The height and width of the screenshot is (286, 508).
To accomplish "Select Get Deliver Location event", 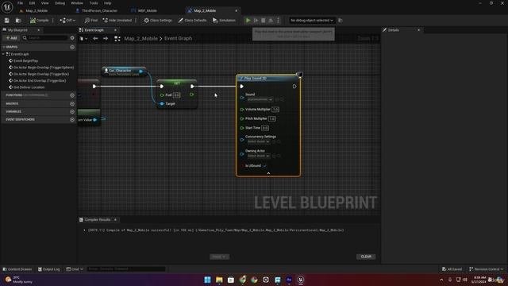I will coord(29,87).
